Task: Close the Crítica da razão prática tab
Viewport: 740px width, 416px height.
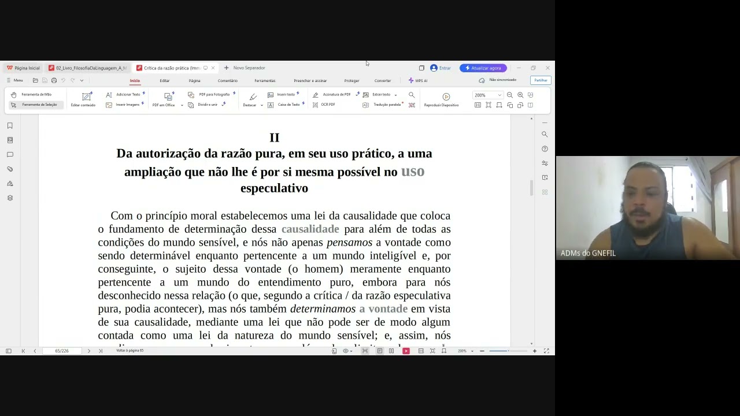Action: click(213, 68)
